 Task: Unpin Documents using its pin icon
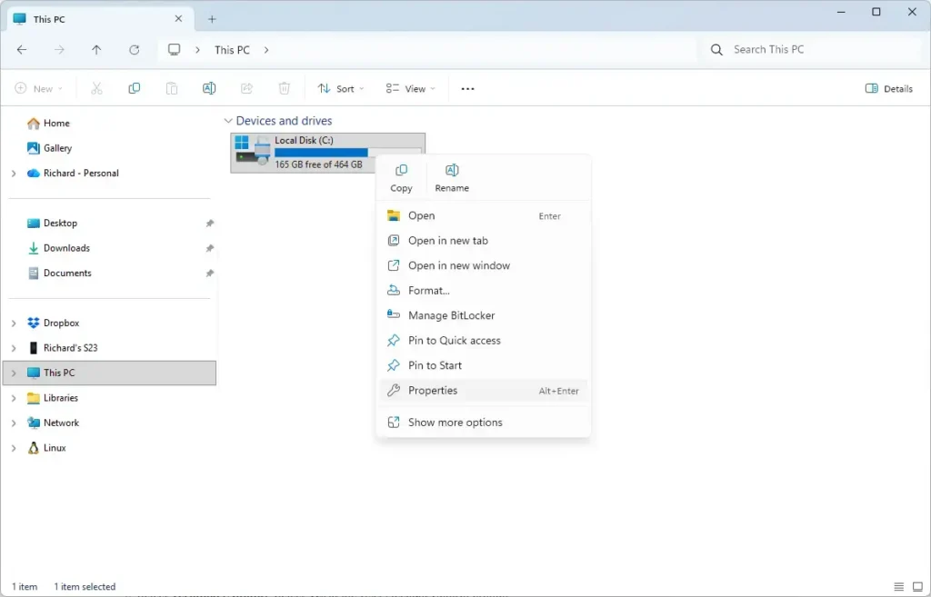tap(210, 274)
